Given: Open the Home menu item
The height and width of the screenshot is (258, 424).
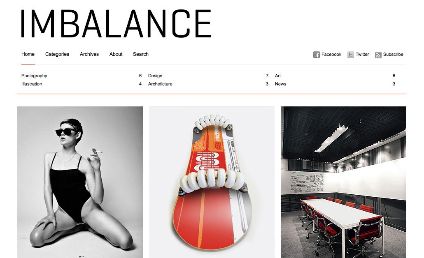Looking at the screenshot, I should click(x=28, y=54).
